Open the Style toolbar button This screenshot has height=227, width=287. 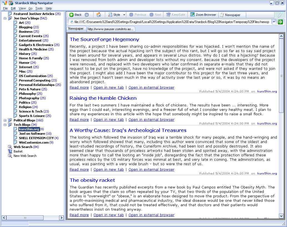point(114,15)
